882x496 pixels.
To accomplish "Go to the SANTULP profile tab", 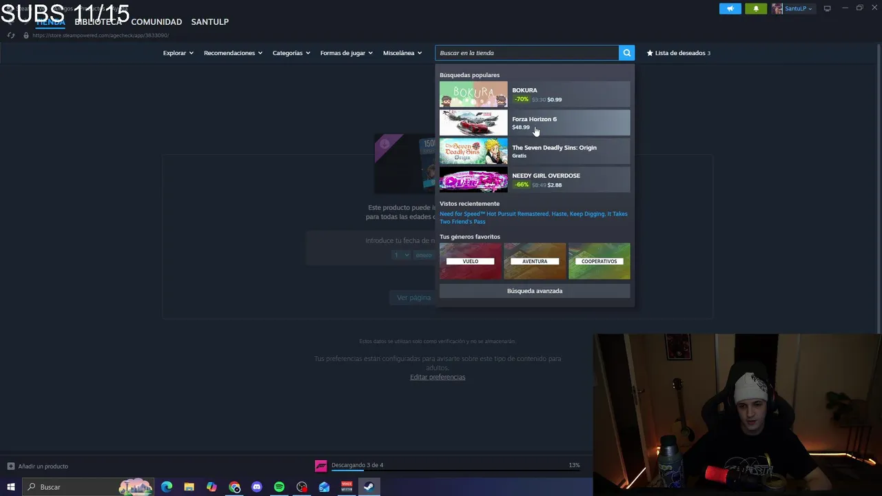I will coord(209,22).
